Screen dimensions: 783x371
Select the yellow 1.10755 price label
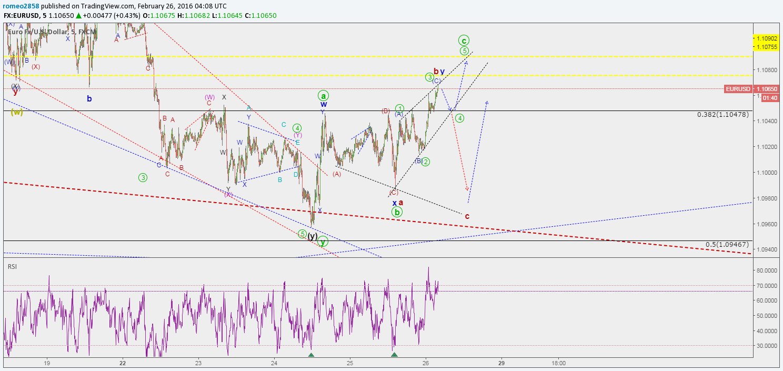767,47
